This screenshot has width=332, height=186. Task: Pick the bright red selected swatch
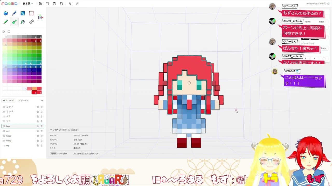[x=34, y=92]
